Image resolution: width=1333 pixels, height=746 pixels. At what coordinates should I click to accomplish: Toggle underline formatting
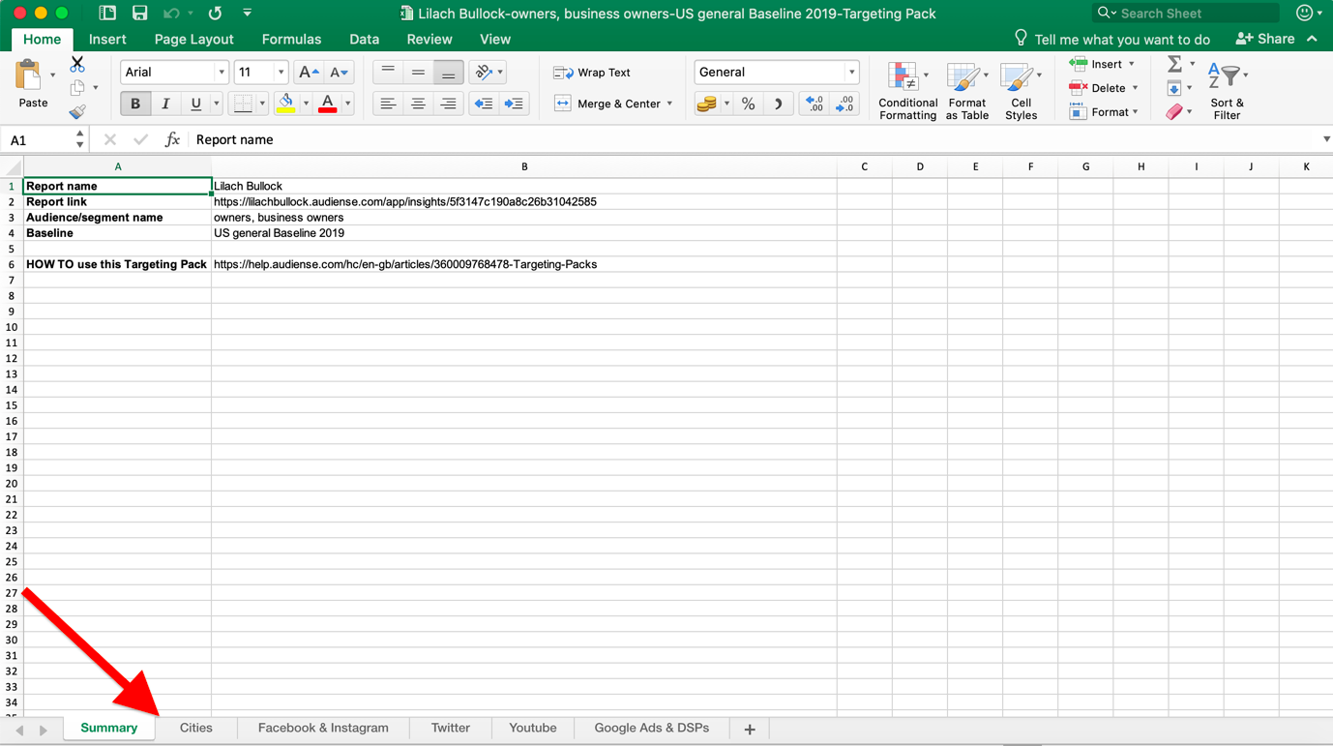pos(195,104)
